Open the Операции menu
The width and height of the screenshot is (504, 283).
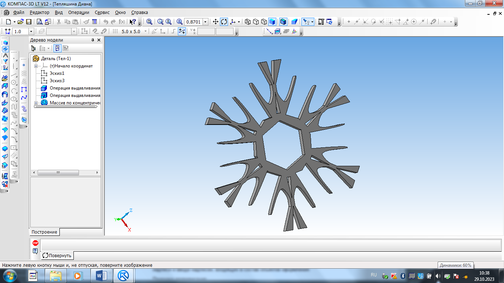(79, 13)
